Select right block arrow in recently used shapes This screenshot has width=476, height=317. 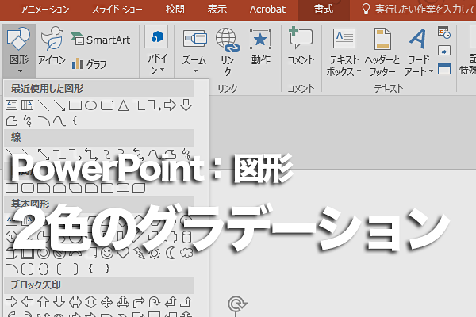[170, 105]
